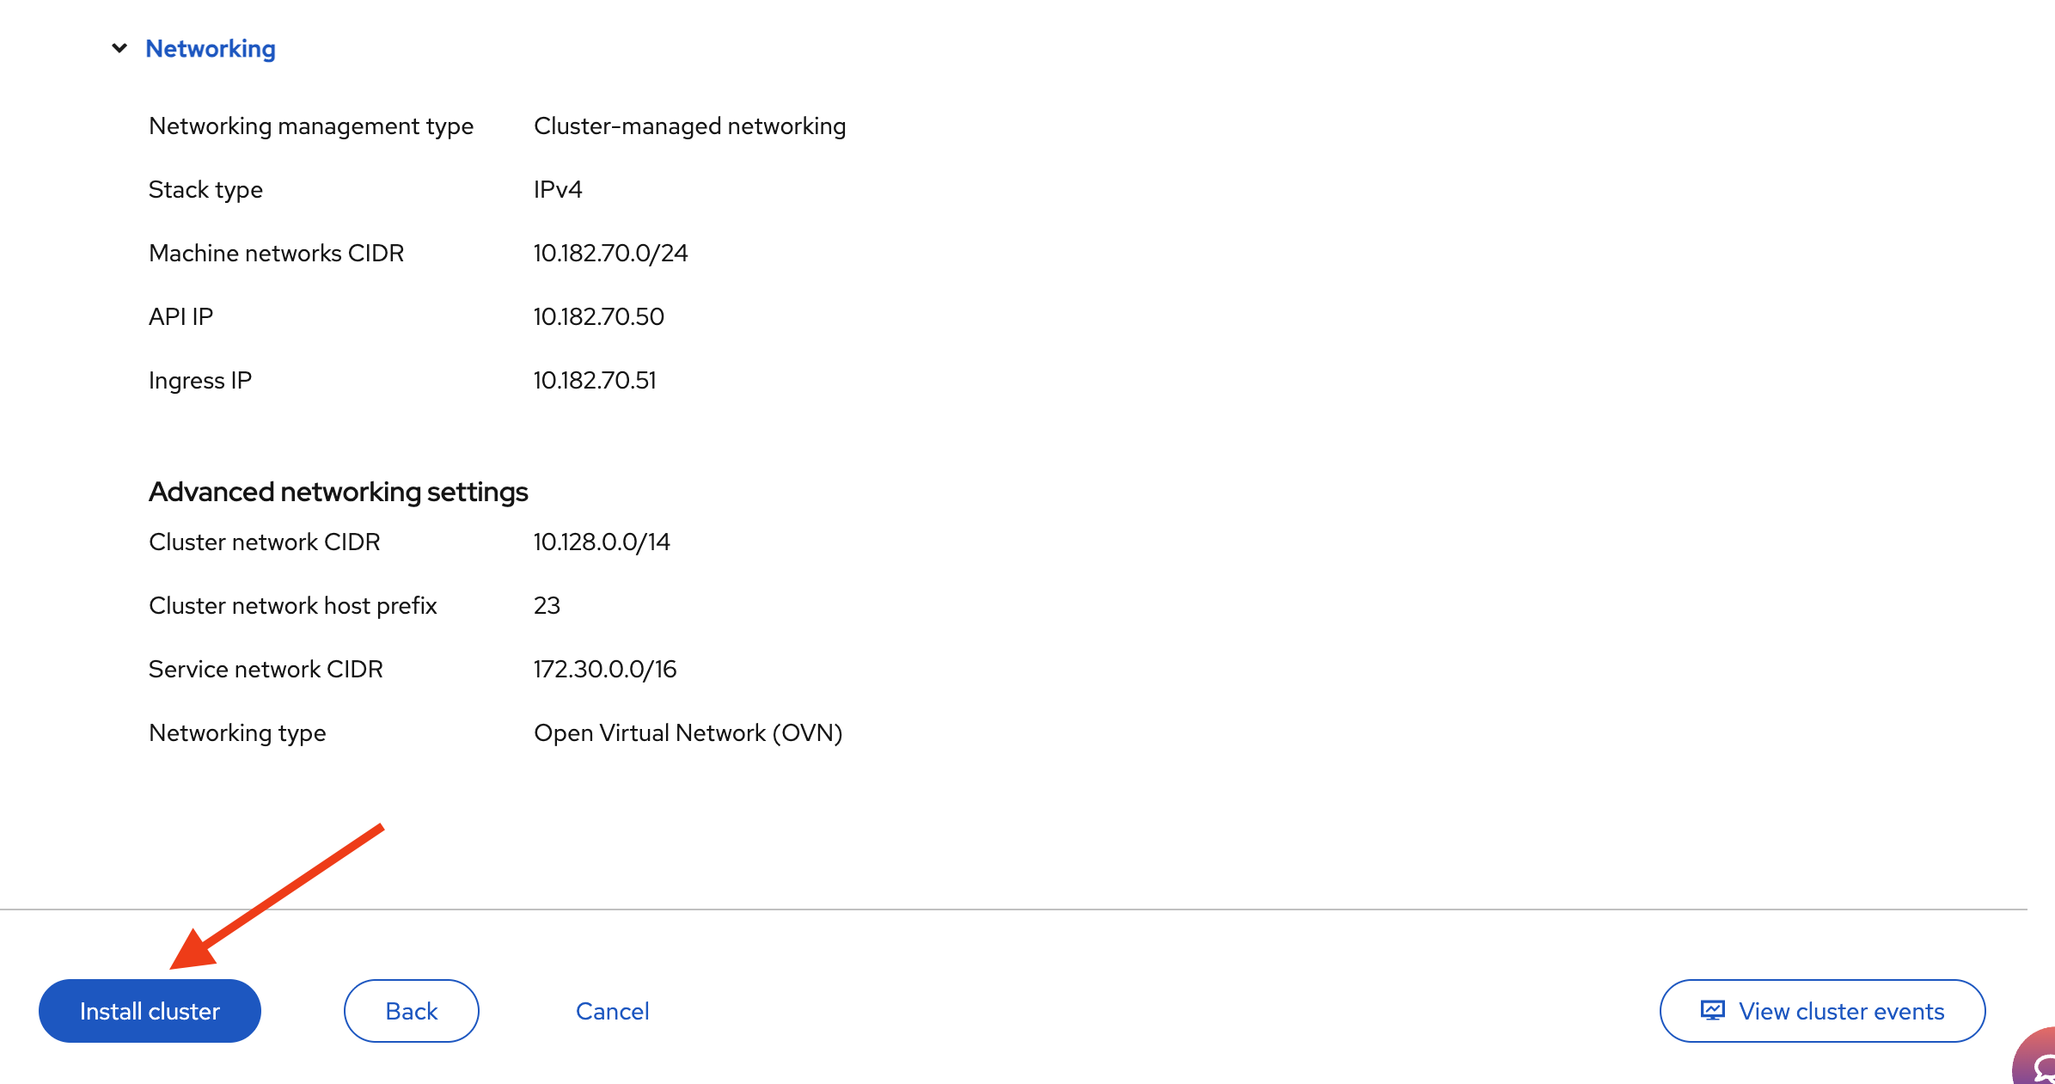Click the Cancel link

pyautogui.click(x=612, y=1011)
